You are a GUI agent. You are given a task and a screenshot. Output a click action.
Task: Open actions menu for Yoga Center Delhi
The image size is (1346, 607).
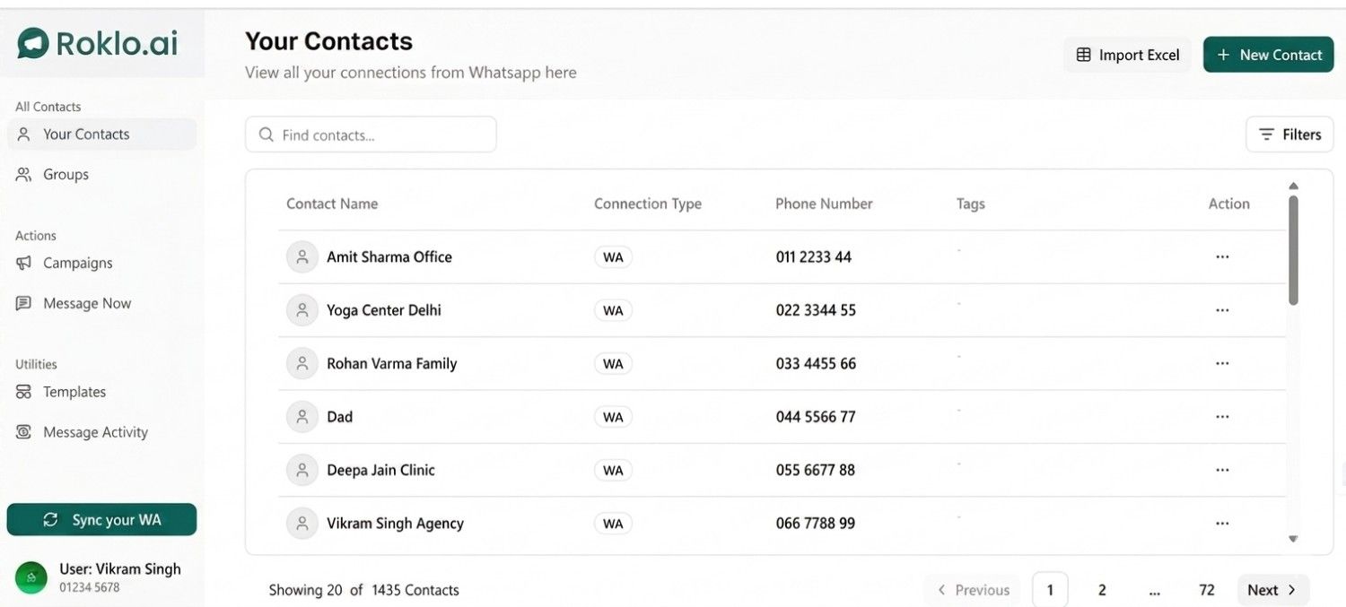[1222, 310]
